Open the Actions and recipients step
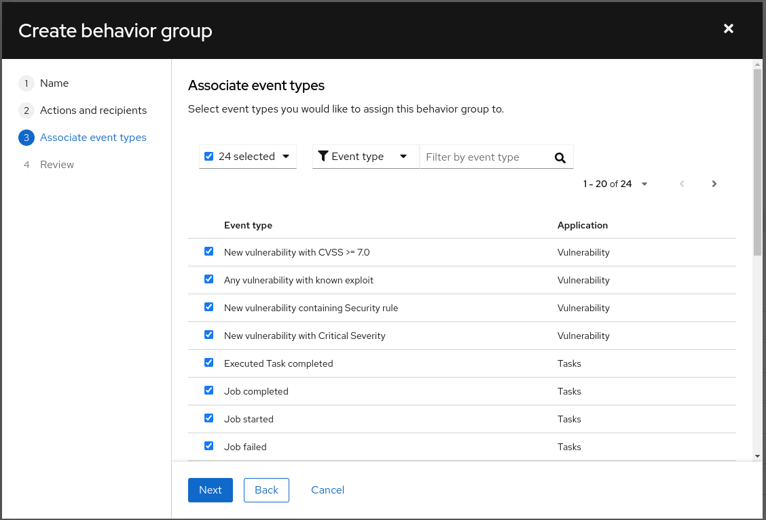Image resolution: width=766 pixels, height=520 pixels. coord(93,111)
